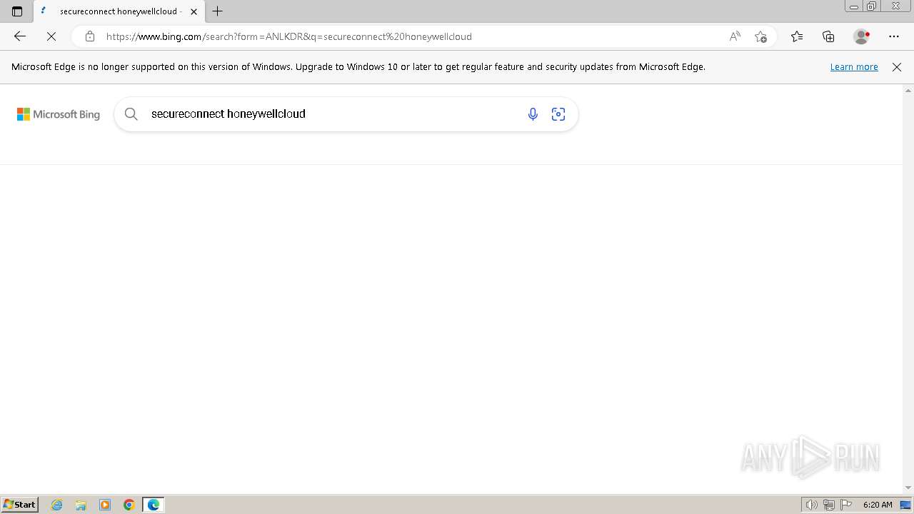Click the Bing search magnifier icon
This screenshot has width=914, height=514.
pyautogui.click(x=131, y=114)
